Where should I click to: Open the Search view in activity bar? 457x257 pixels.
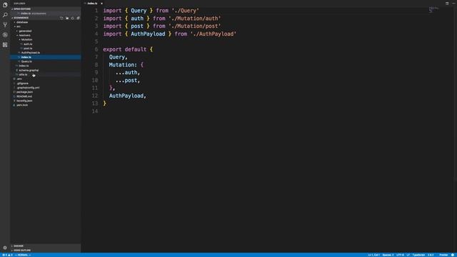pos(5,15)
